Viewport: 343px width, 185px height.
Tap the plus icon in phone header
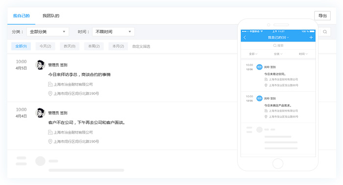[x=311, y=38]
